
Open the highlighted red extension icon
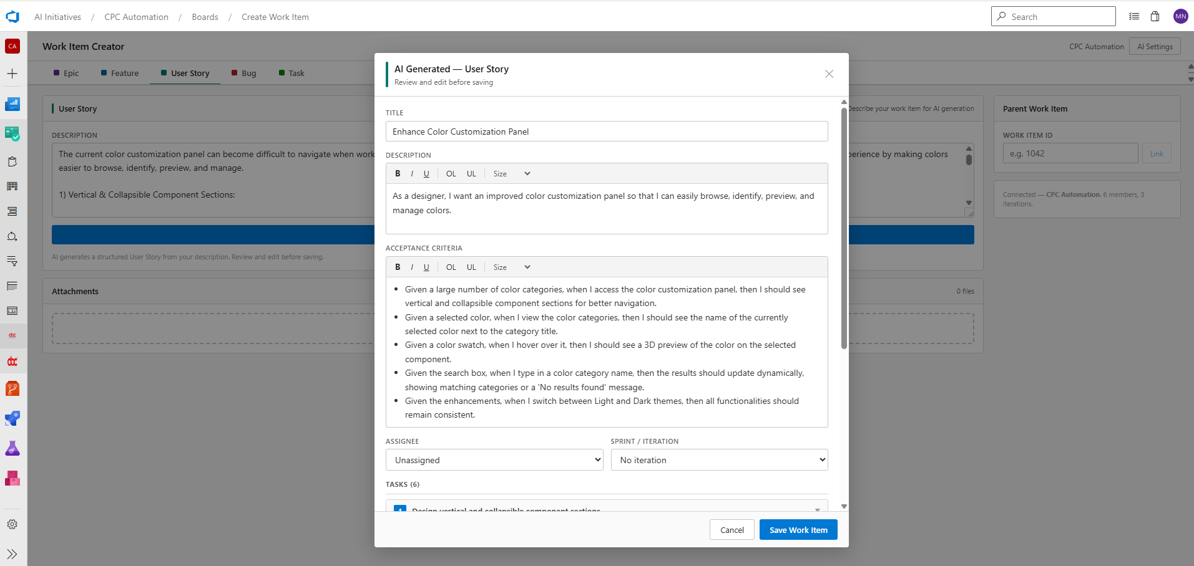[12, 335]
